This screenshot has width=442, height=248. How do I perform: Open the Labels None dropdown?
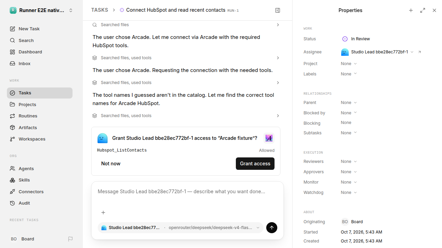[349, 74]
